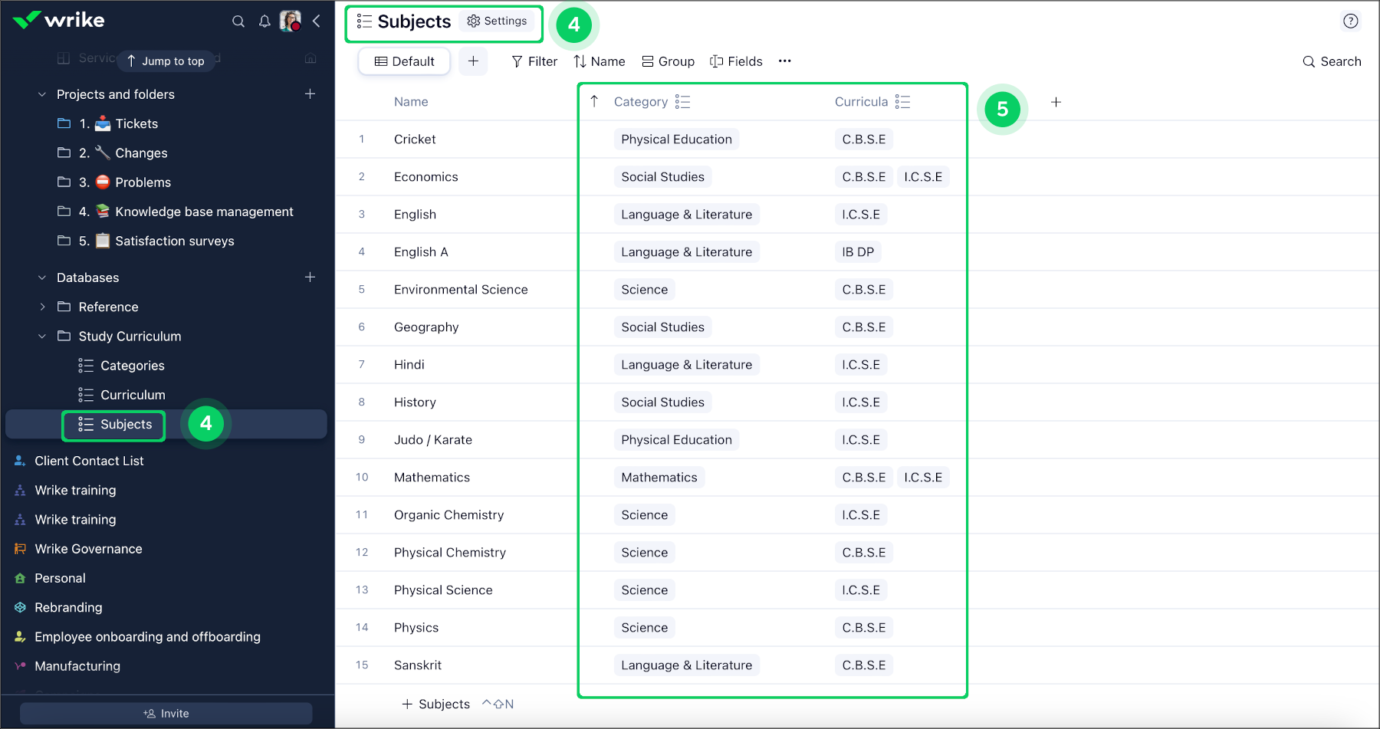Expand the Reference folder
Image resolution: width=1380 pixels, height=729 pixels.
click(42, 307)
